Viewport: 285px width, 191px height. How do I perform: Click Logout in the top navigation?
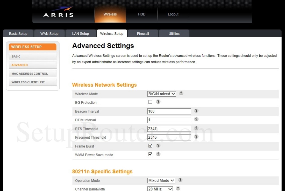[x=173, y=14]
